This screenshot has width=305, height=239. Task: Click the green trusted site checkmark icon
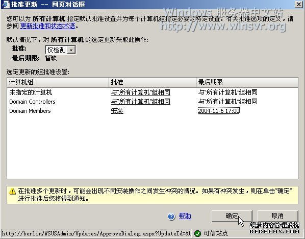197,233
